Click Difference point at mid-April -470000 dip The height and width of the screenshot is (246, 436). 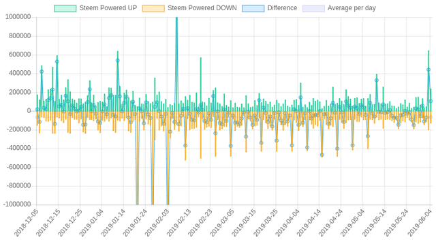click(x=322, y=155)
